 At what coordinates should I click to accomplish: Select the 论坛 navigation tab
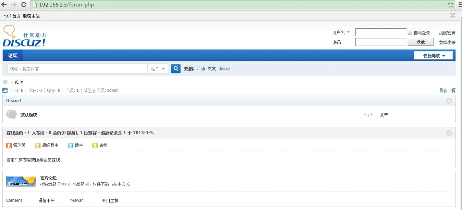(x=13, y=55)
